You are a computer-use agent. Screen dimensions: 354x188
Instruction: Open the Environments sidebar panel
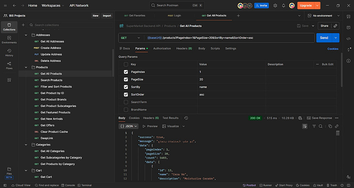tap(9, 40)
